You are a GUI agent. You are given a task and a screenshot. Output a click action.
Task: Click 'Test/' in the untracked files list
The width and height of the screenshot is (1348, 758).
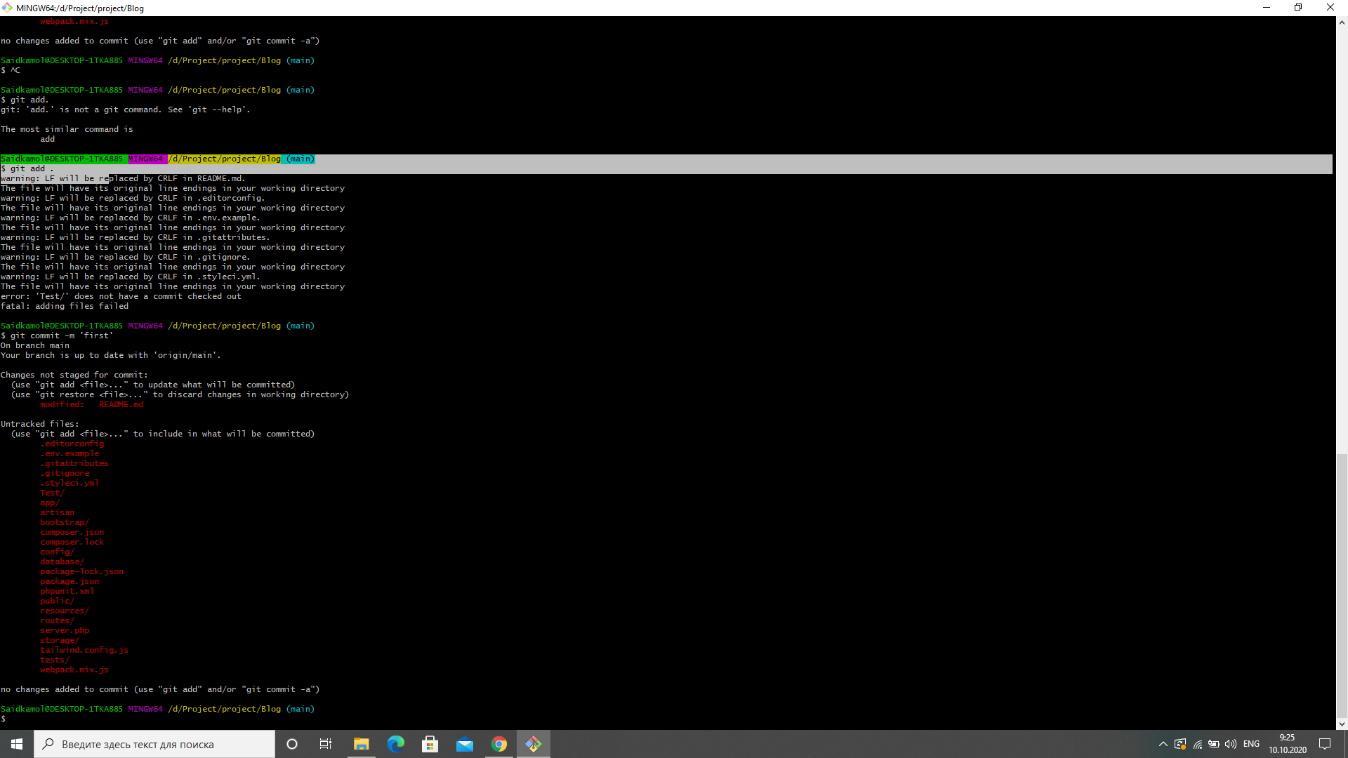(x=52, y=493)
